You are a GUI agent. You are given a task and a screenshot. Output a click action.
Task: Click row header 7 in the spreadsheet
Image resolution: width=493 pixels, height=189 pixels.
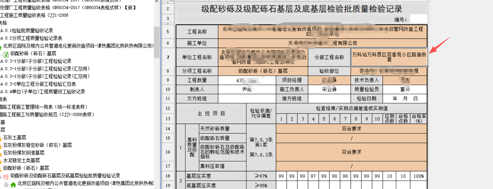(x=168, y=57)
